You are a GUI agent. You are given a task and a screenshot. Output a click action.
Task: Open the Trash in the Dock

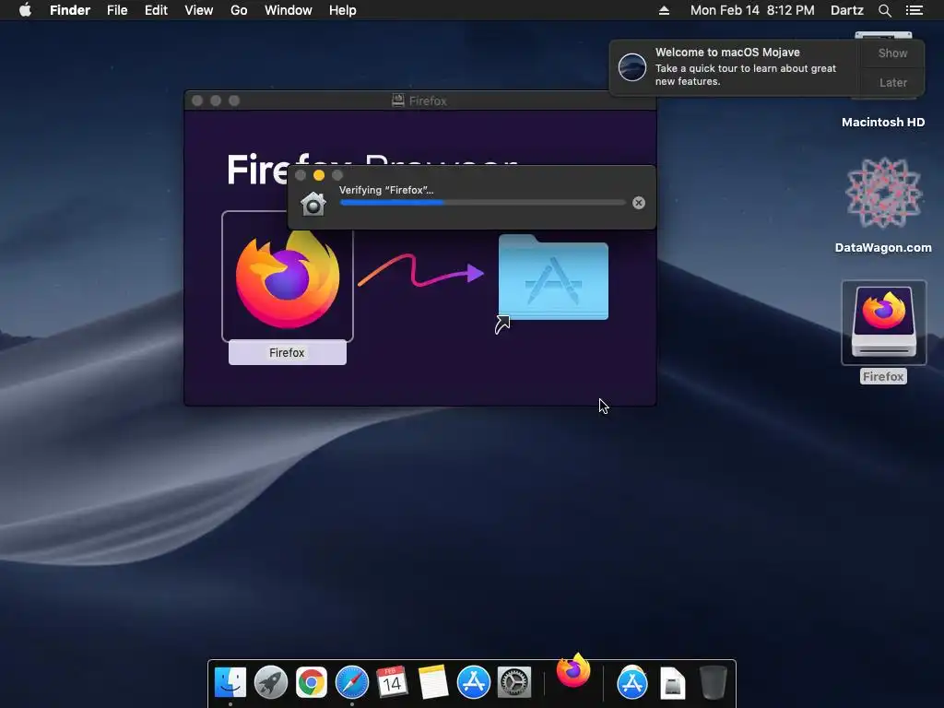tap(714, 683)
